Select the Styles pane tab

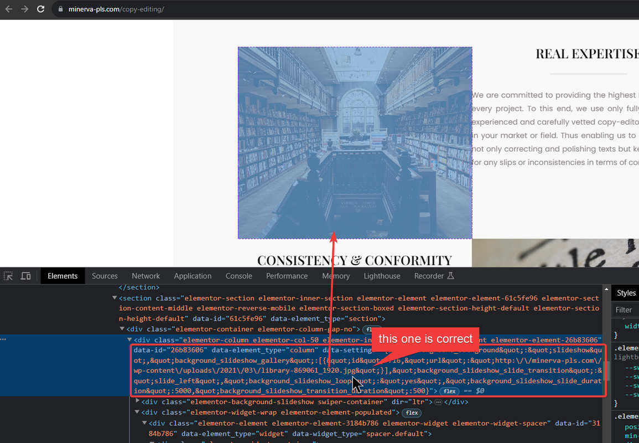point(626,293)
